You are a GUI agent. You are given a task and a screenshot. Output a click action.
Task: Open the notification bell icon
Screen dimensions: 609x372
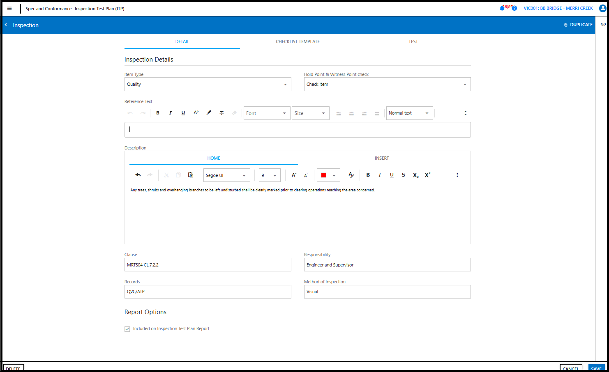click(x=503, y=8)
